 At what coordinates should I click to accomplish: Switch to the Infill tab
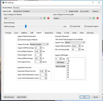32,33
